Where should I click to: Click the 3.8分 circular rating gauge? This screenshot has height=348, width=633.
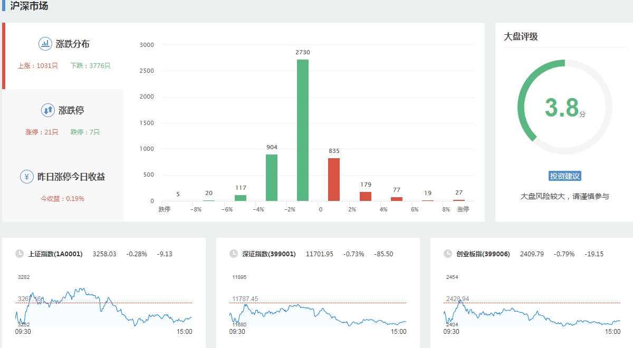pyautogui.click(x=564, y=107)
